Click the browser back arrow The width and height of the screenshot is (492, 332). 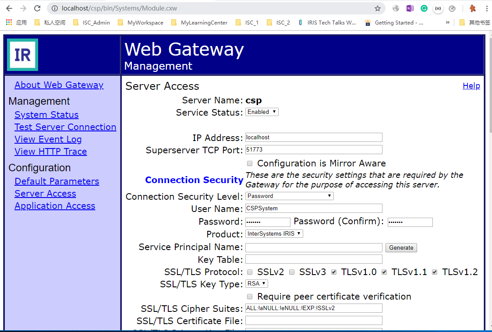(x=9, y=8)
